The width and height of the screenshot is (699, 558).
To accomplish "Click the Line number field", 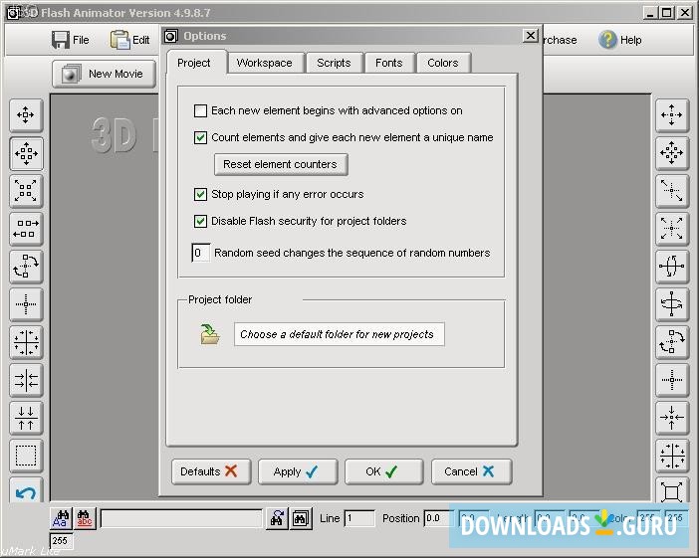I will tap(359, 519).
